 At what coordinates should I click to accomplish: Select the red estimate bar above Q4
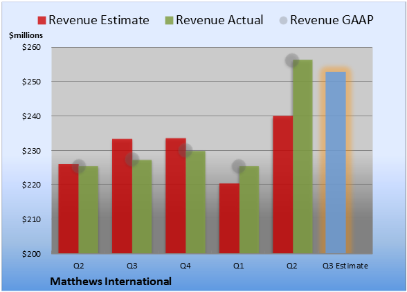coord(176,196)
